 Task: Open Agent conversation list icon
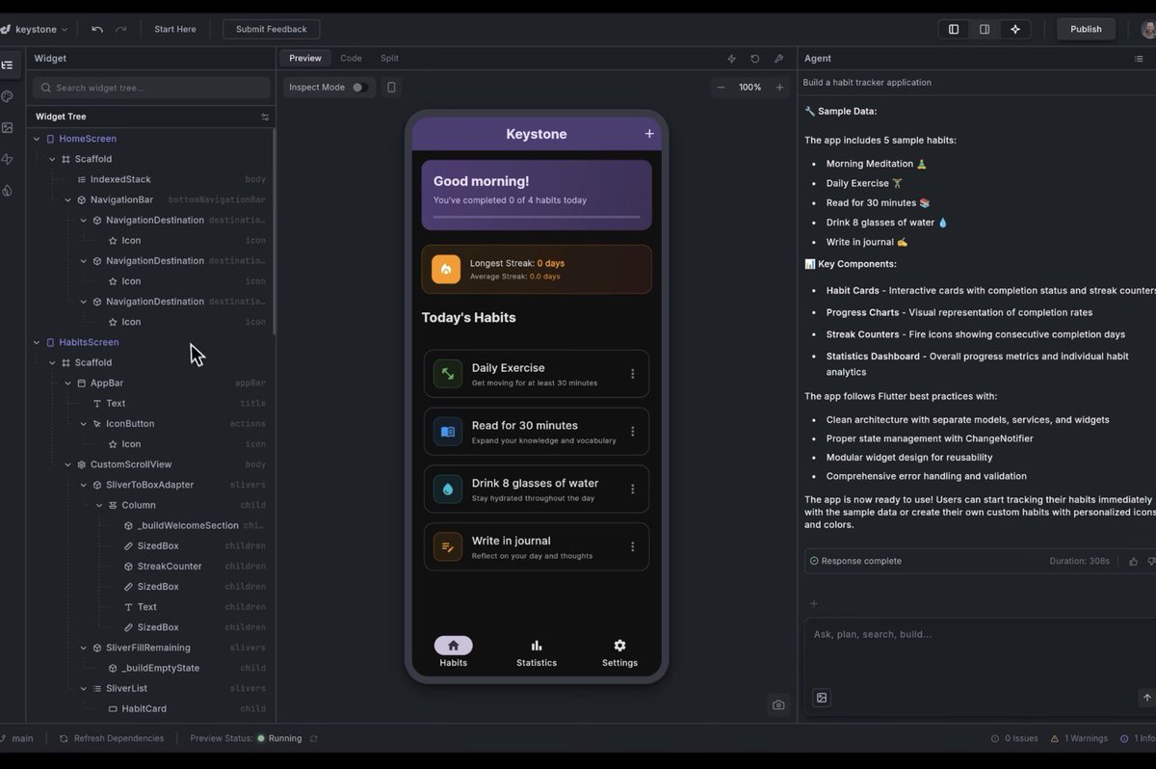1139,59
